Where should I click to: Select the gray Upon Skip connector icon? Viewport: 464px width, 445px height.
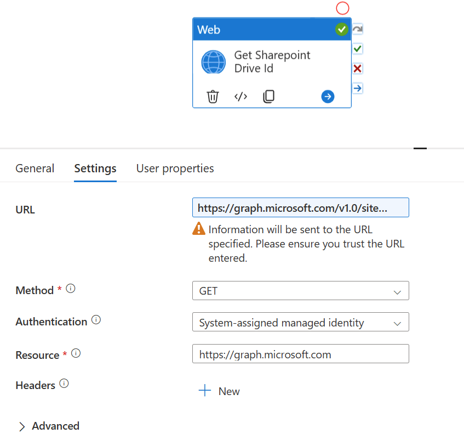358,29
